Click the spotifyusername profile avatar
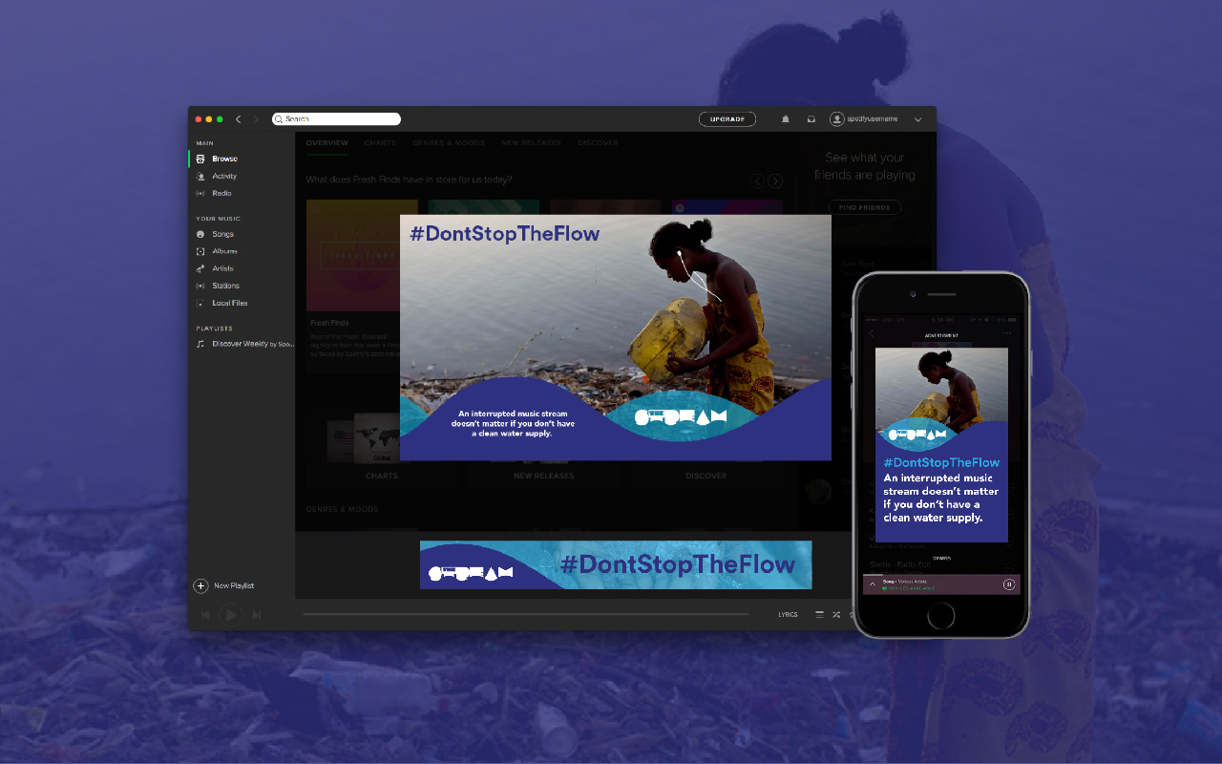The width and height of the screenshot is (1222, 764). coord(837,119)
